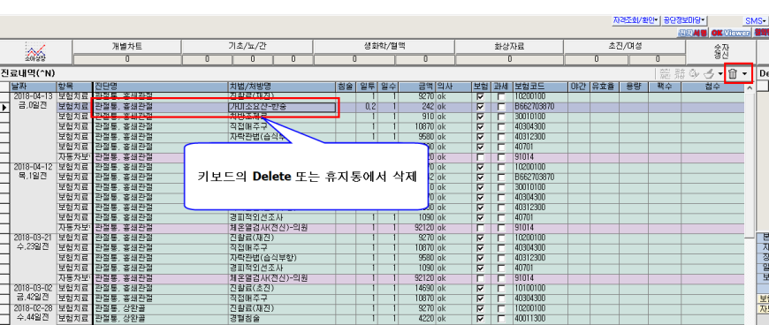The image size is (769, 325).
Task: Toggle 보험 checkbox in 2018-03-21 진찰료(재진) row
Action: (480, 238)
